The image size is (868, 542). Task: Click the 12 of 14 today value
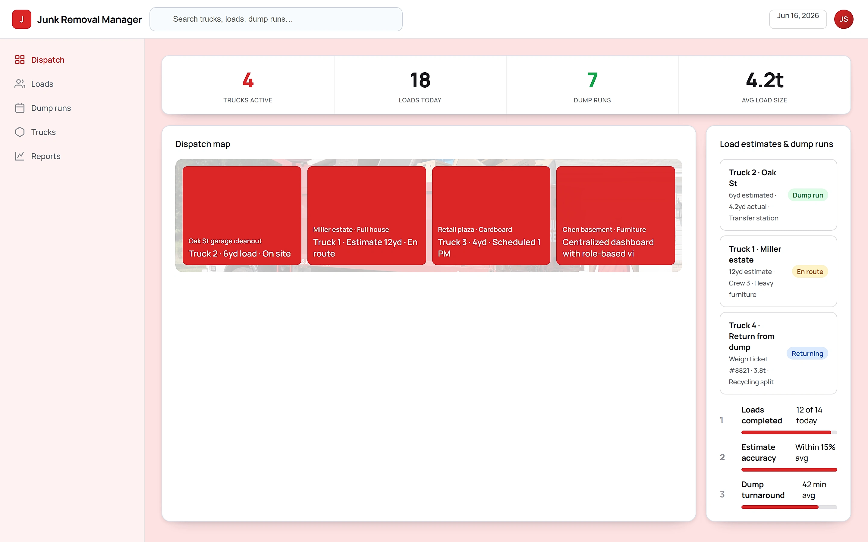[809, 415]
